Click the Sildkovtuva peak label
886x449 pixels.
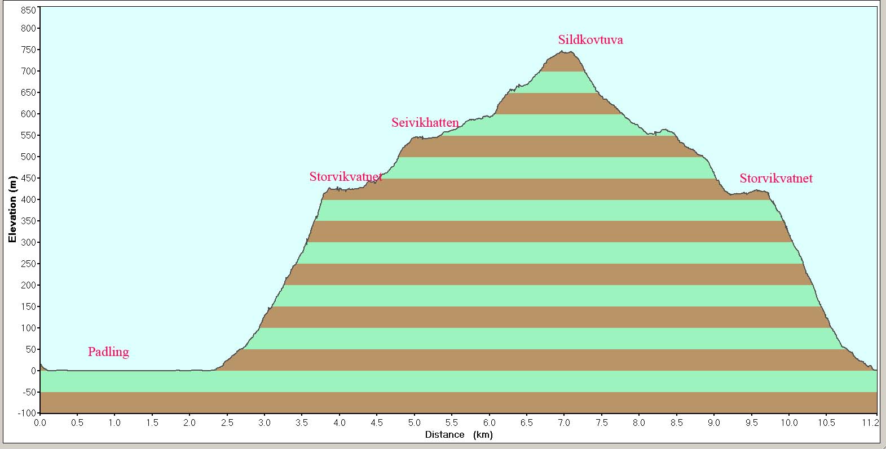point(590,40)
